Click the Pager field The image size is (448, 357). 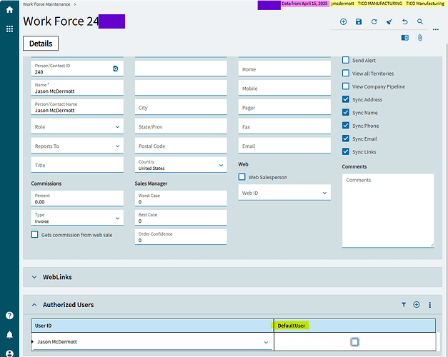pos(284,108)
